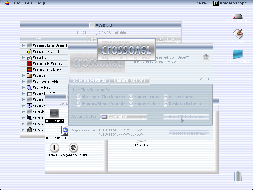Expand the Cross- folder row

tap(23, 93)
